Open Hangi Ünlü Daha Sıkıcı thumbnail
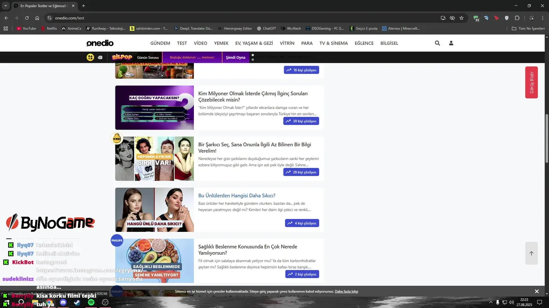 coord(154,210)
